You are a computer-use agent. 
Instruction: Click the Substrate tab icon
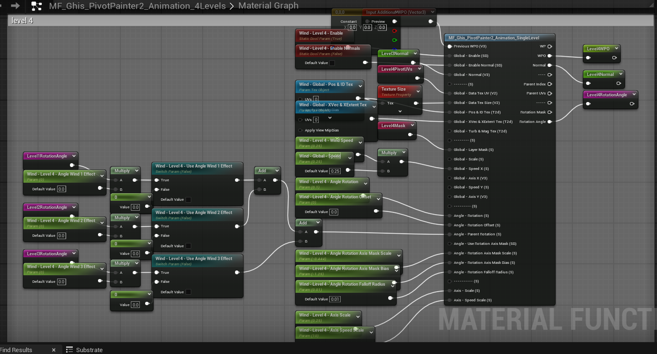(x=69, y=350)
